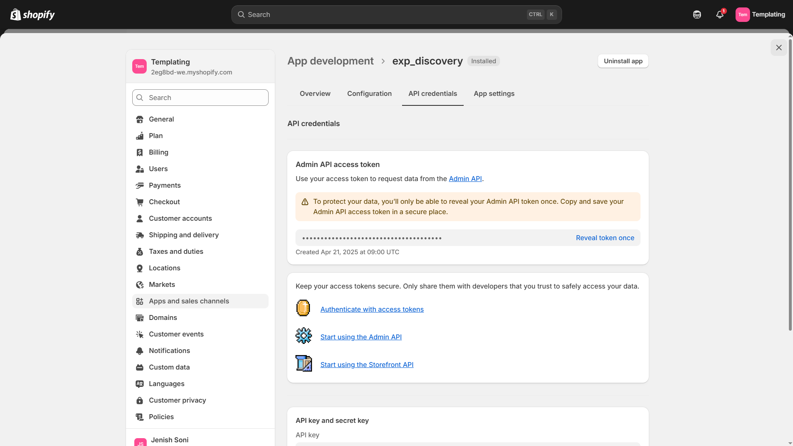Click Reveal token once
Viewport: 793px width, 446px height.
605,238
